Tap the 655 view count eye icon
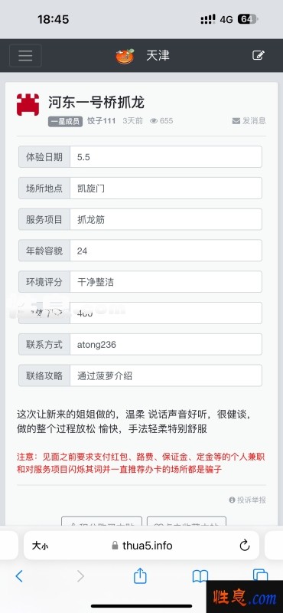The image size is (283, 613). [x=154, y=121]
